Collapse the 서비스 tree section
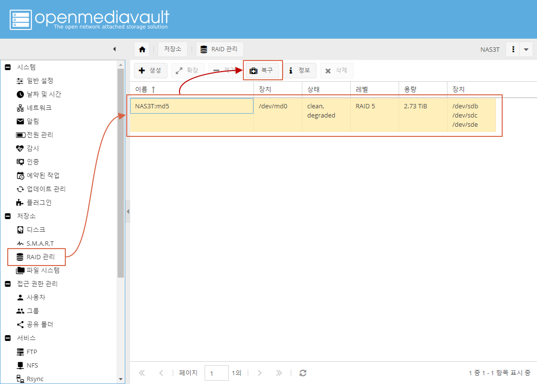The width and height of the screenshot is (537, 384). [x=8, y=338]
